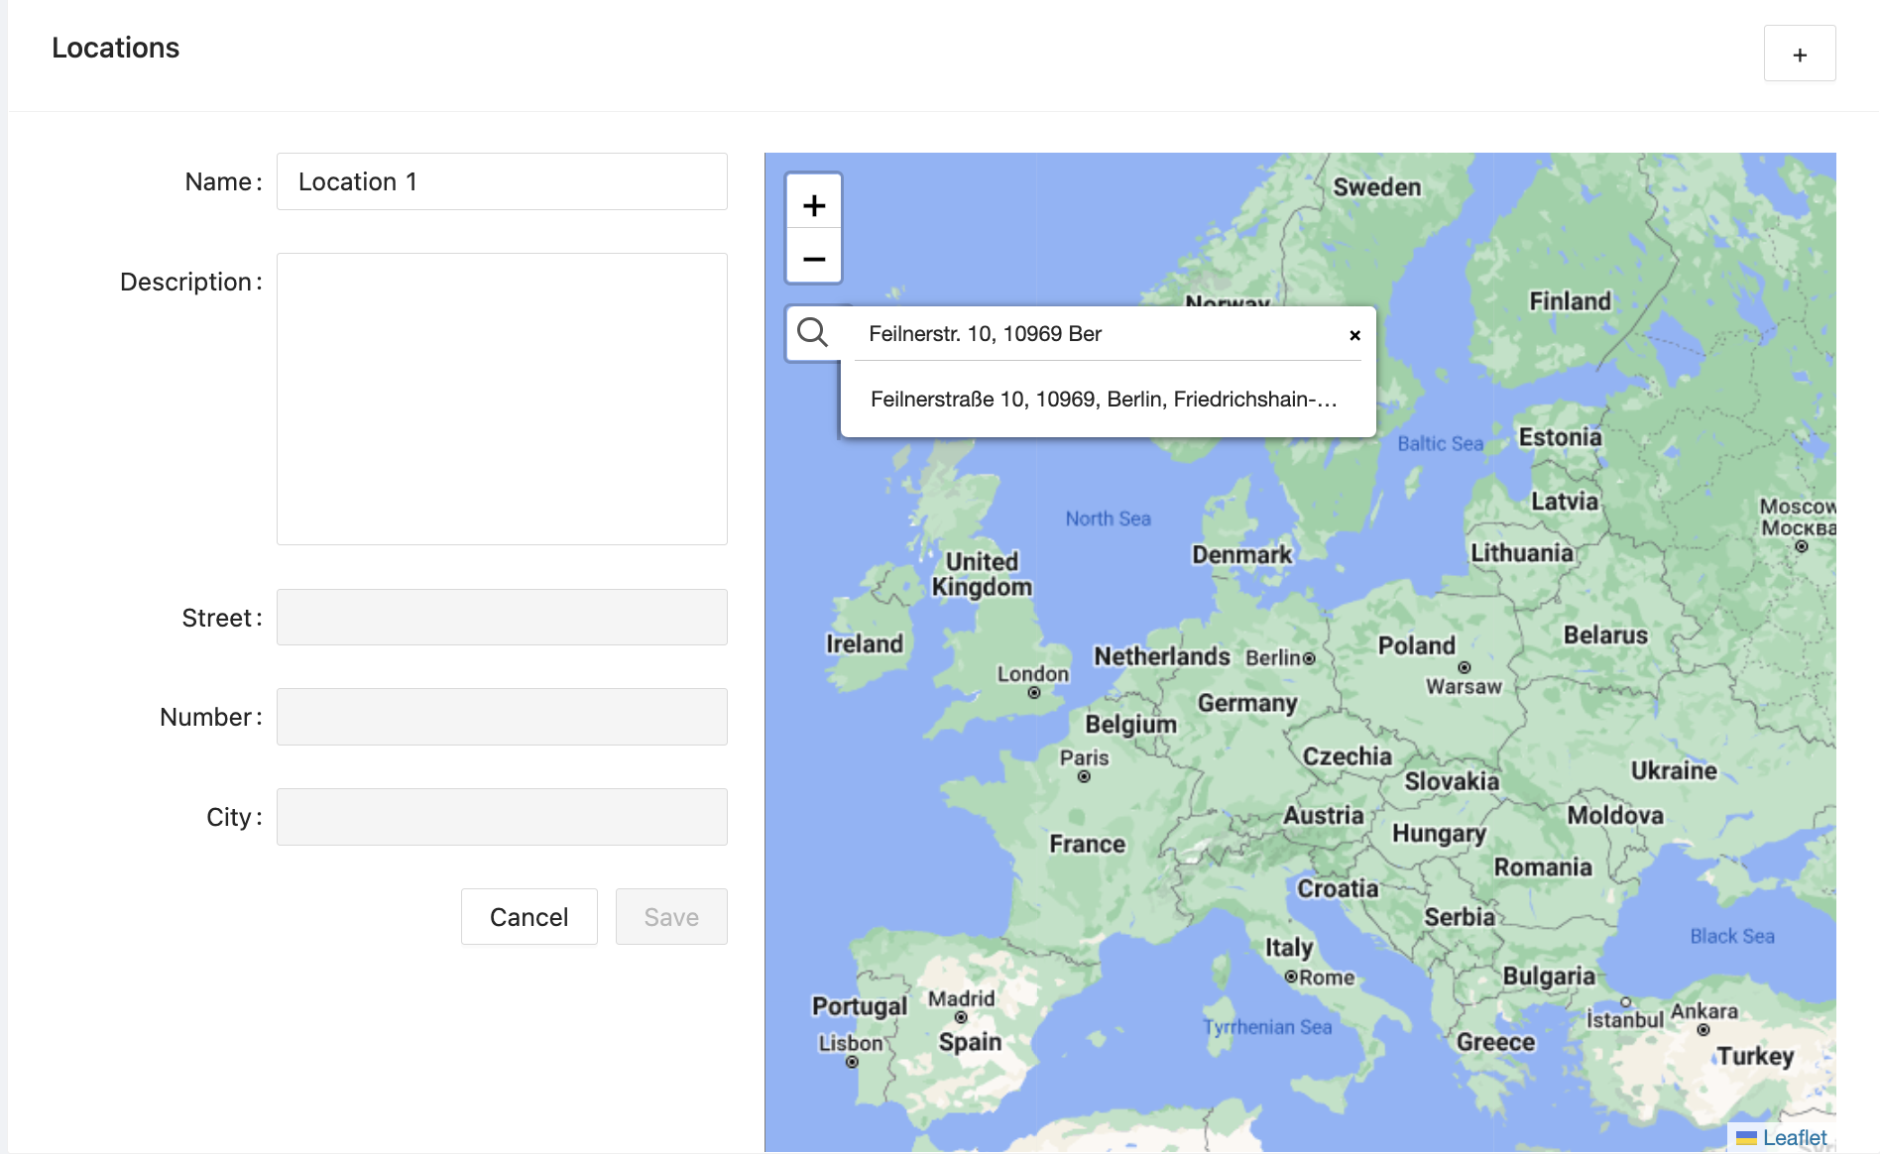Click the Germany label on the map

[x=1247, y=703]
